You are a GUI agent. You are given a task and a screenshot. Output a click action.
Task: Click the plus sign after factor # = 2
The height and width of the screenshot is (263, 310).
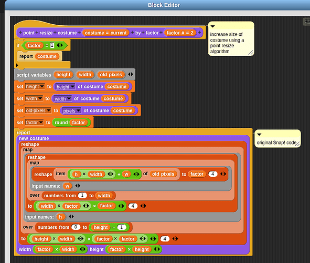[199, 33]
